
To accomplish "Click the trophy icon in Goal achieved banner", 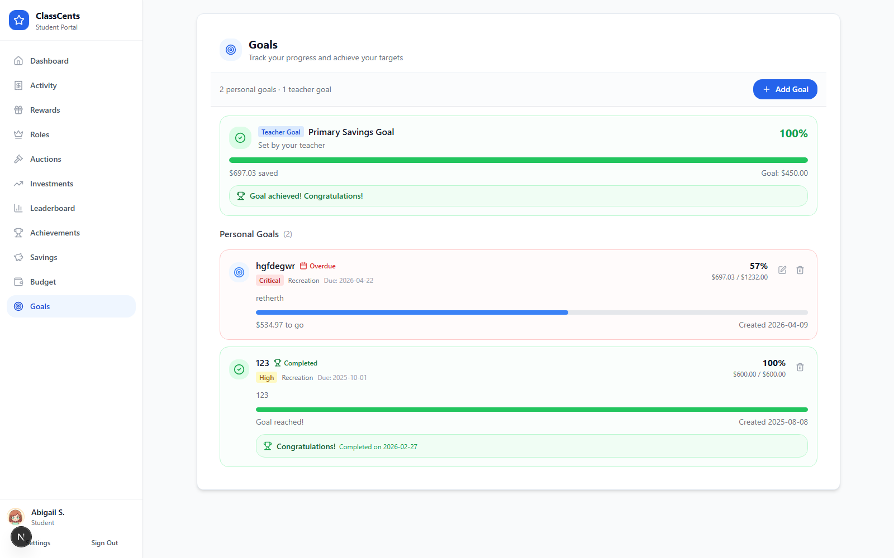I will 241,196.
